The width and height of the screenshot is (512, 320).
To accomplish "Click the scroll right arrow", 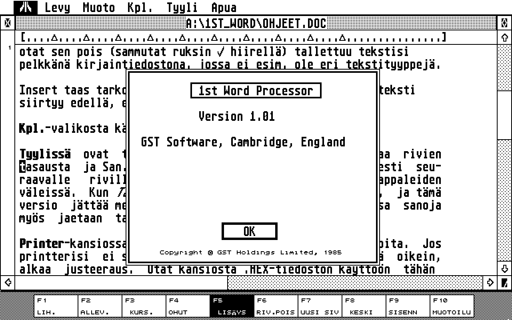I will coord(490,282).
